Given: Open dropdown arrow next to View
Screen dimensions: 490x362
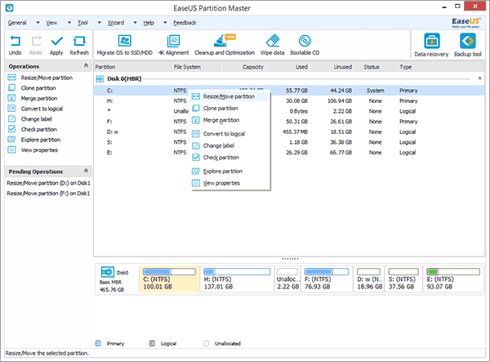Looking at the screenshot, I should point(69,23).
